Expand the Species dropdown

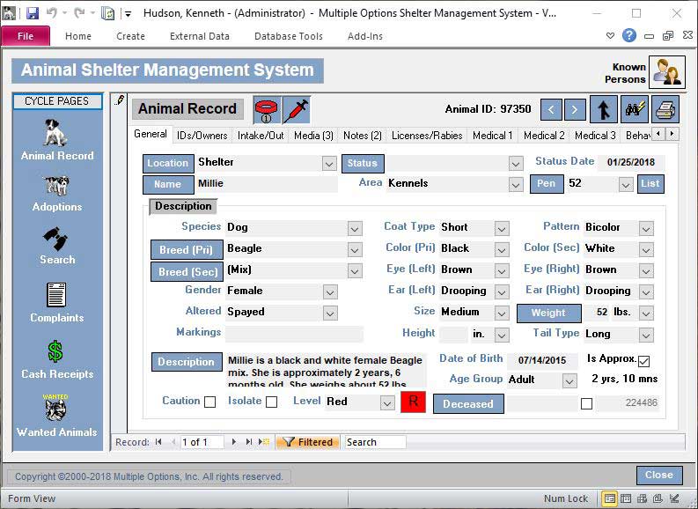(x=355, y=229)
